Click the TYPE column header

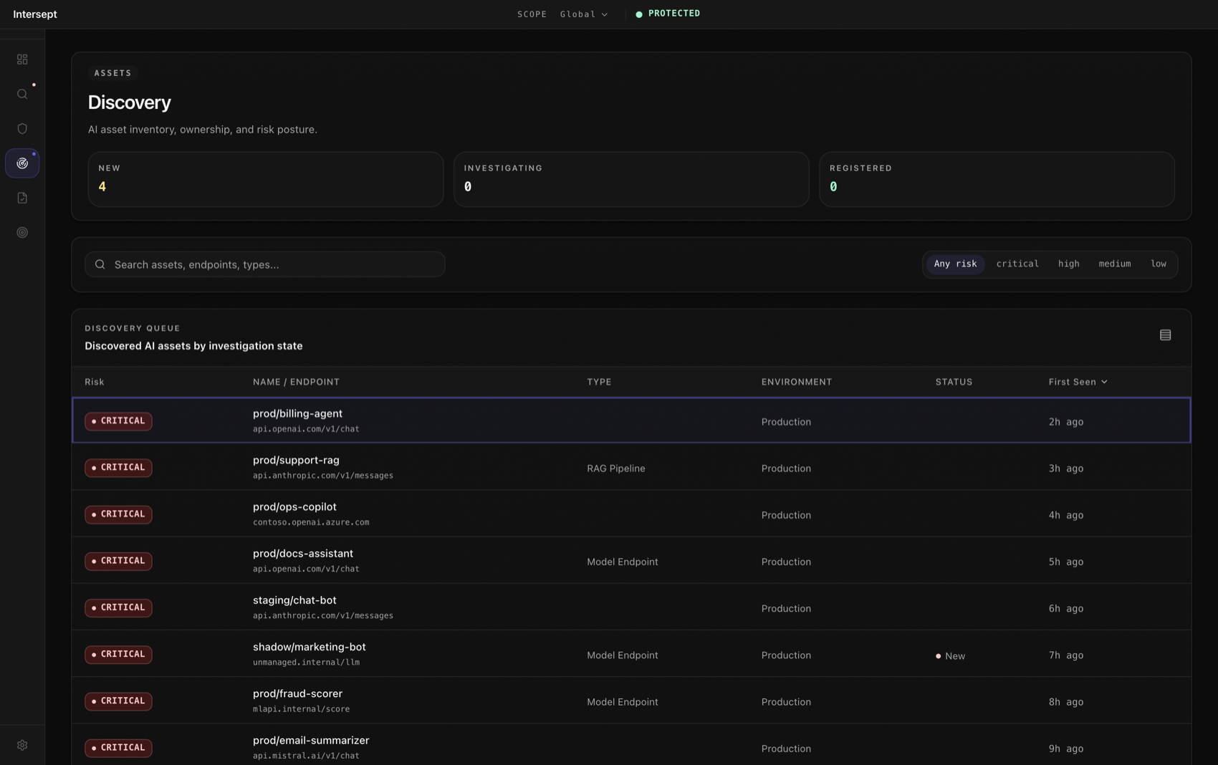(599, 382)
